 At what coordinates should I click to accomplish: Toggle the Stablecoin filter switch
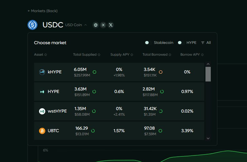point(148,43)
